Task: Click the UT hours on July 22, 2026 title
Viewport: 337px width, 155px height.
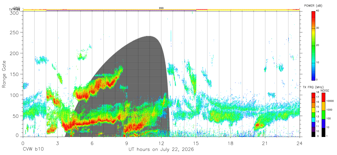Action: point(161,150)
